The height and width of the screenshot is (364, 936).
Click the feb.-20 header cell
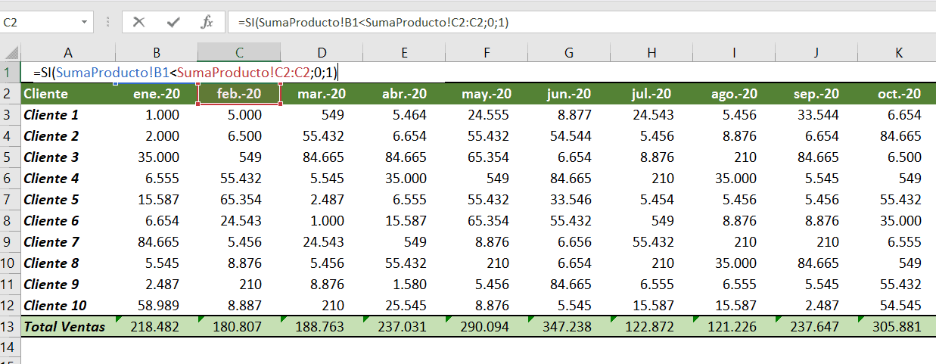pyautogui.click(x=239, y=94)
